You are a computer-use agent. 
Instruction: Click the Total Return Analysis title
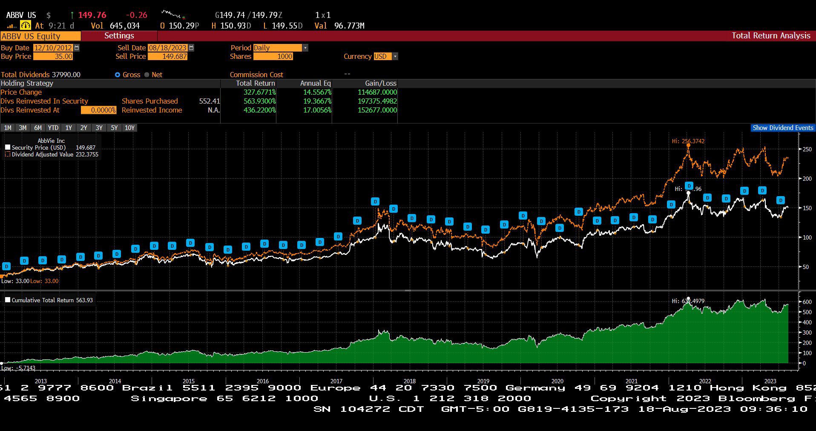(x=771, y=36)
